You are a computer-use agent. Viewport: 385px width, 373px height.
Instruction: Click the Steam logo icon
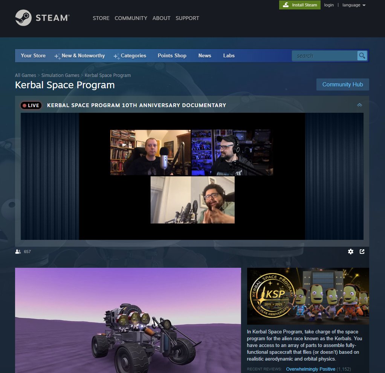(23, 18)
